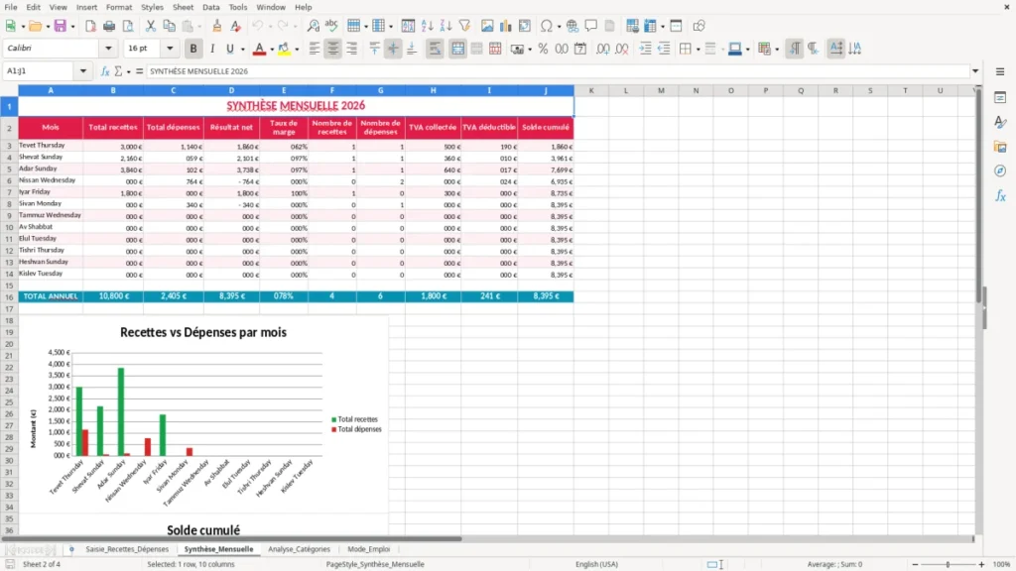
Task: Show the draw functions shapes icon
Action: pos(698,26)
